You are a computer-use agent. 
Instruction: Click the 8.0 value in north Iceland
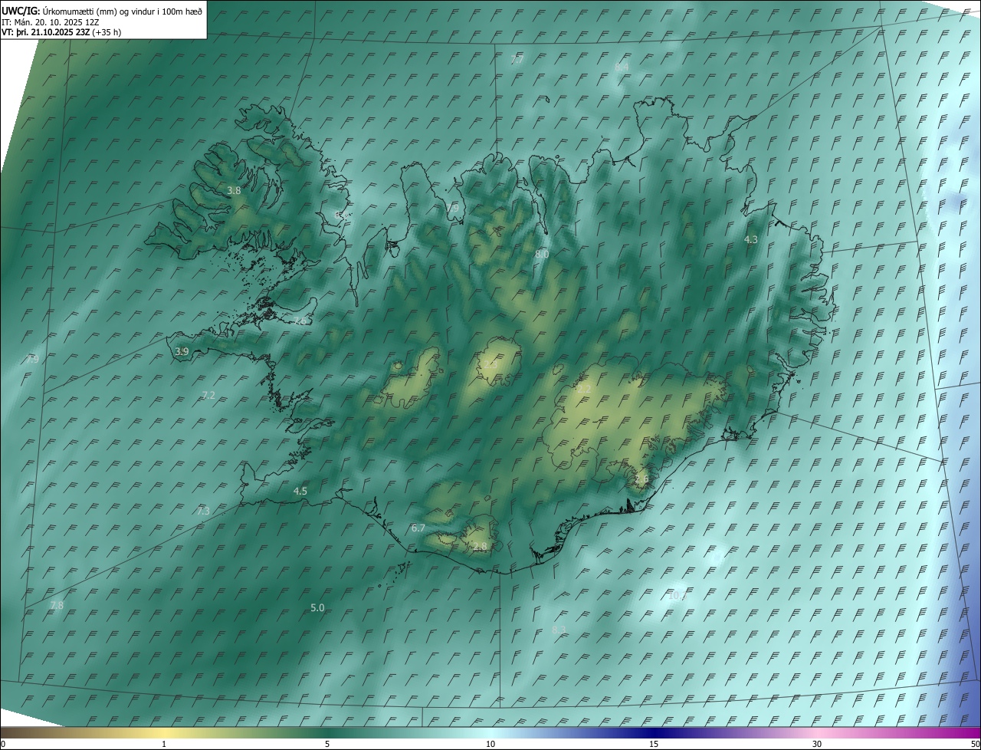click(542, 254)
